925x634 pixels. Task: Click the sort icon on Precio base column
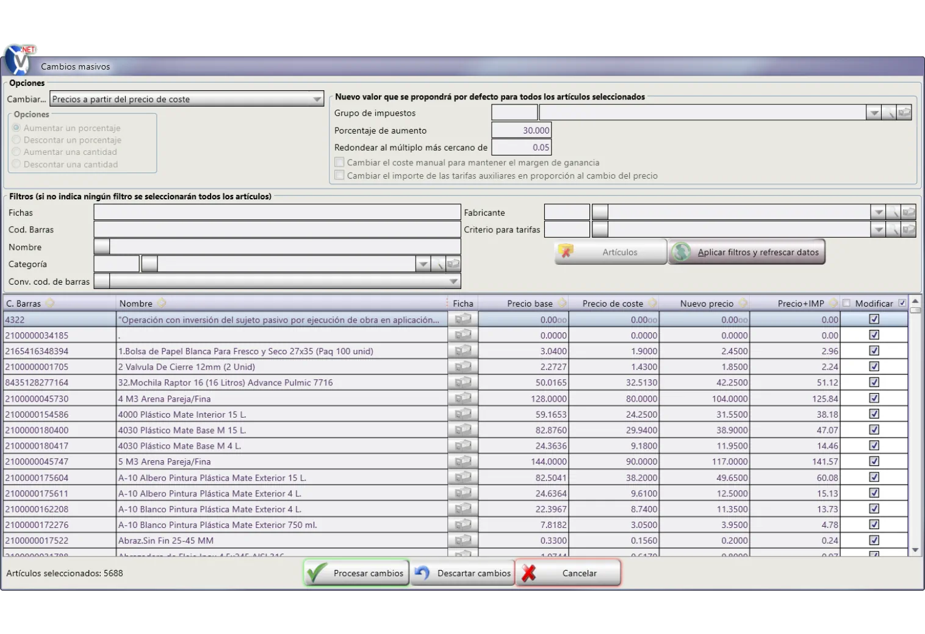click(562, 304)
